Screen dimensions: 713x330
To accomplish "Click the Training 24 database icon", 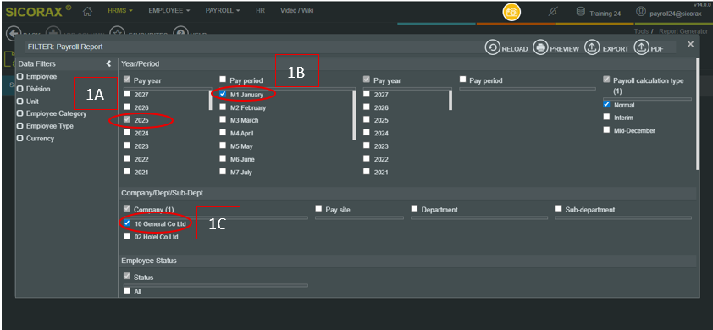I will tap(581, 12).
